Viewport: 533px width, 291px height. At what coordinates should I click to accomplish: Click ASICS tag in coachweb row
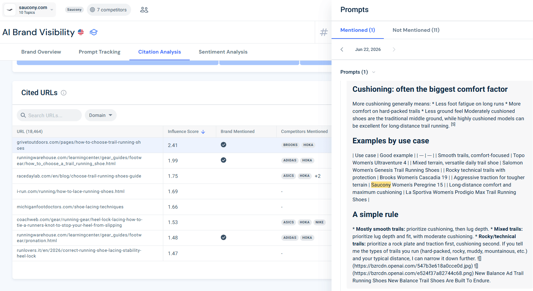(x=289, y=222)
